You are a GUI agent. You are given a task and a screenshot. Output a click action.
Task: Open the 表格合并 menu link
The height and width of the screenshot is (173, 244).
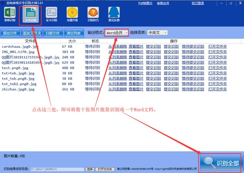pyautogui.click(x=163, y=3)
